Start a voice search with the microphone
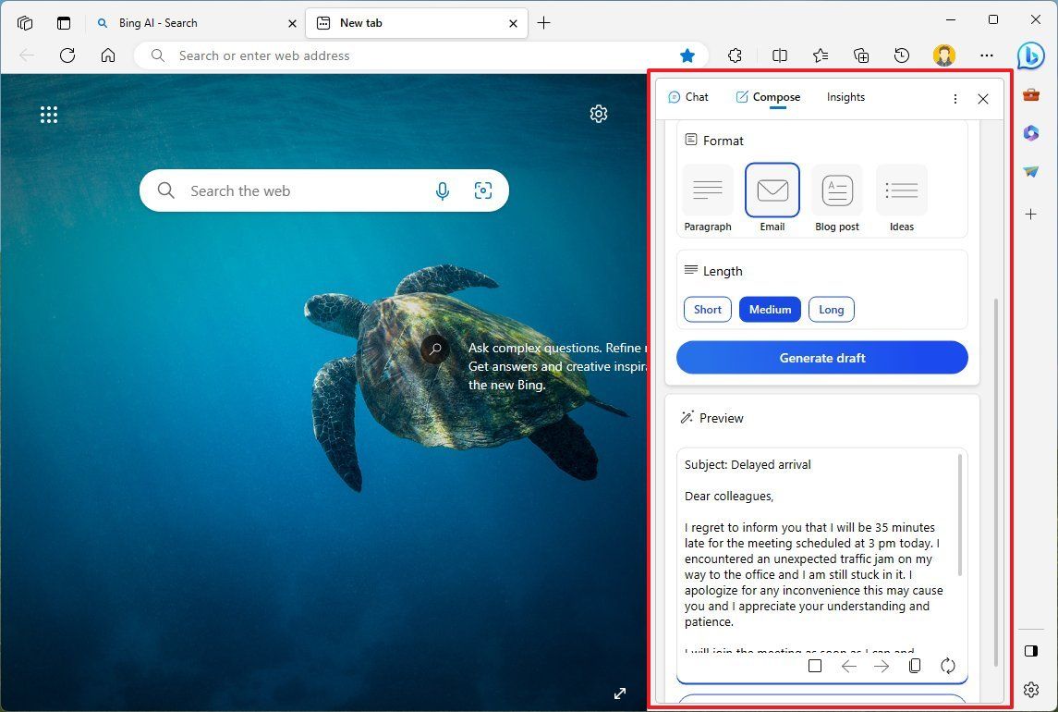 pyautogui.click(x=443, y=190)
